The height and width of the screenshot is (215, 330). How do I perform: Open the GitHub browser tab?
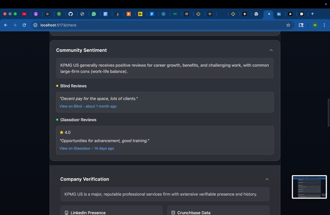point(70,14)
